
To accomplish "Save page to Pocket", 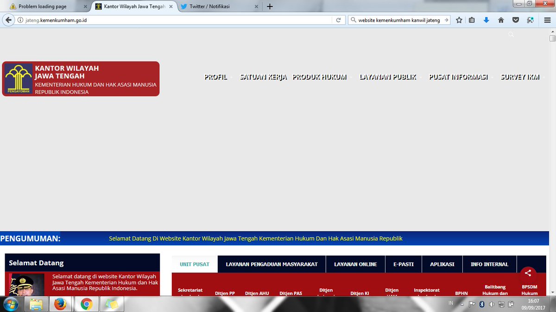I will [x=516, y=20].
